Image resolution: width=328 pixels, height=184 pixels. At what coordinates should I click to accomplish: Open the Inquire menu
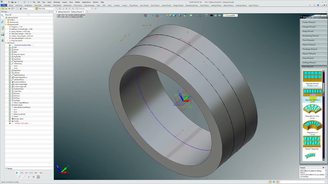coord(65,2)
